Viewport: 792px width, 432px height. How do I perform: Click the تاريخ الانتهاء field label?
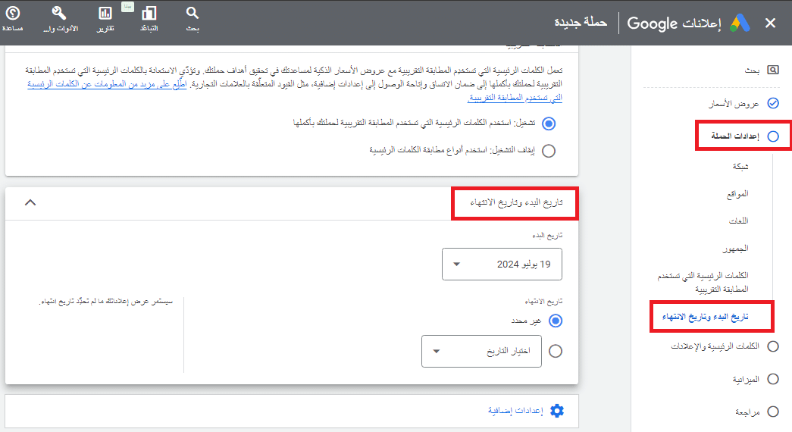pos(543,301)
